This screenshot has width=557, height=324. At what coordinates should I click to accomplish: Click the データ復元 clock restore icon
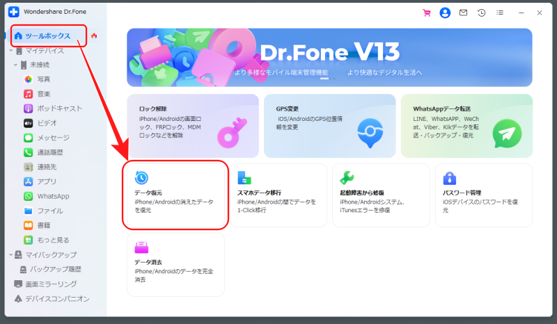point(141,178)
